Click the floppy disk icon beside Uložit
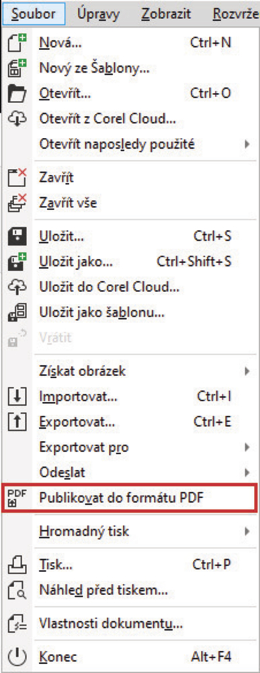 pyautogui.click(x=17, y=236)
